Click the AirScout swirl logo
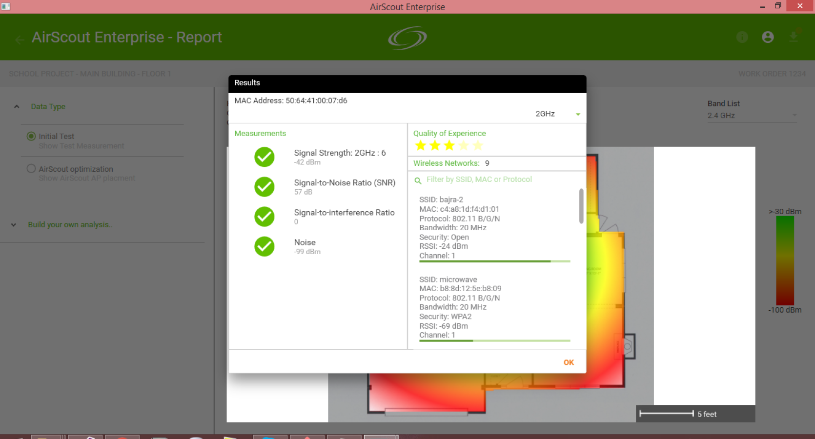The image size is (815, 439). tap(407, 38)
